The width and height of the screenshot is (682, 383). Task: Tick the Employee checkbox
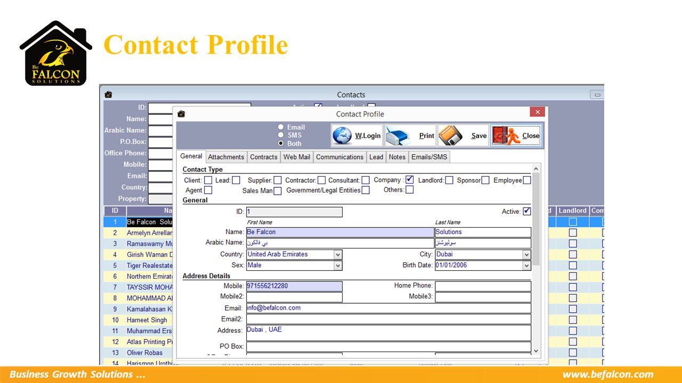tap(527, 180)
